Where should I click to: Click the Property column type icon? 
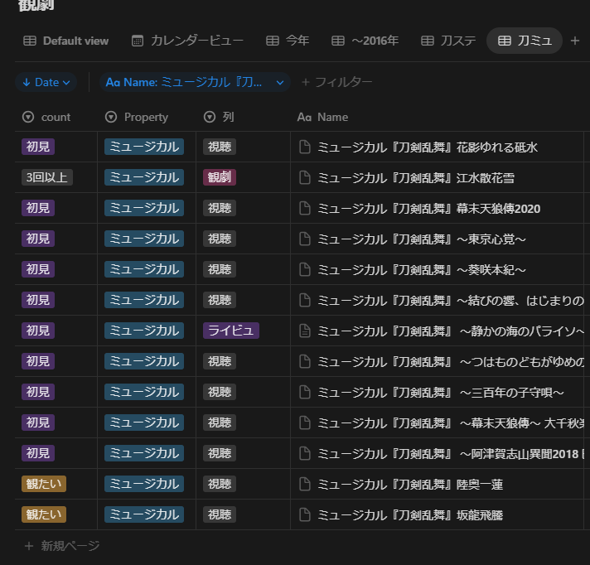[111, 117]
